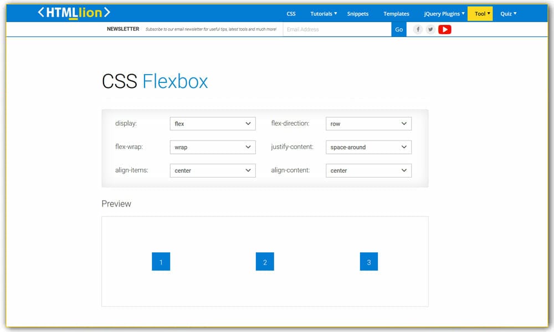The height and width of the screenshot is (332, 554).
Task: Open the align-content dropdown
Action: point(368,170)
